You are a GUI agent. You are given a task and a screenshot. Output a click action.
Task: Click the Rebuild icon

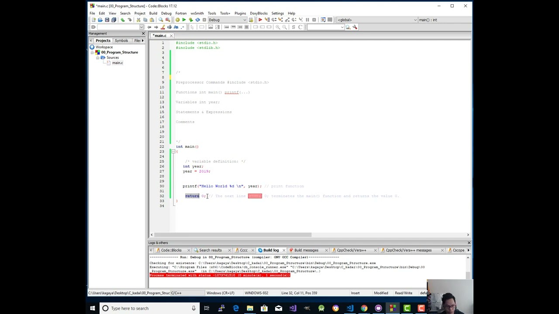pos(197,20)
